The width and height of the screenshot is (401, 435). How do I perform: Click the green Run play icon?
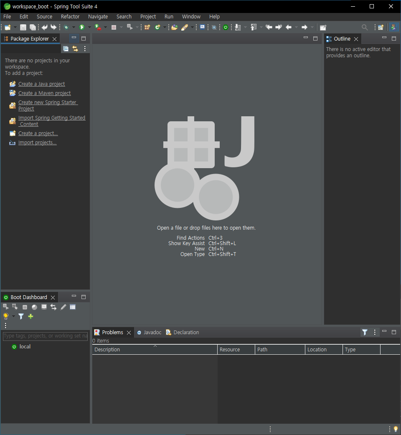82,27
